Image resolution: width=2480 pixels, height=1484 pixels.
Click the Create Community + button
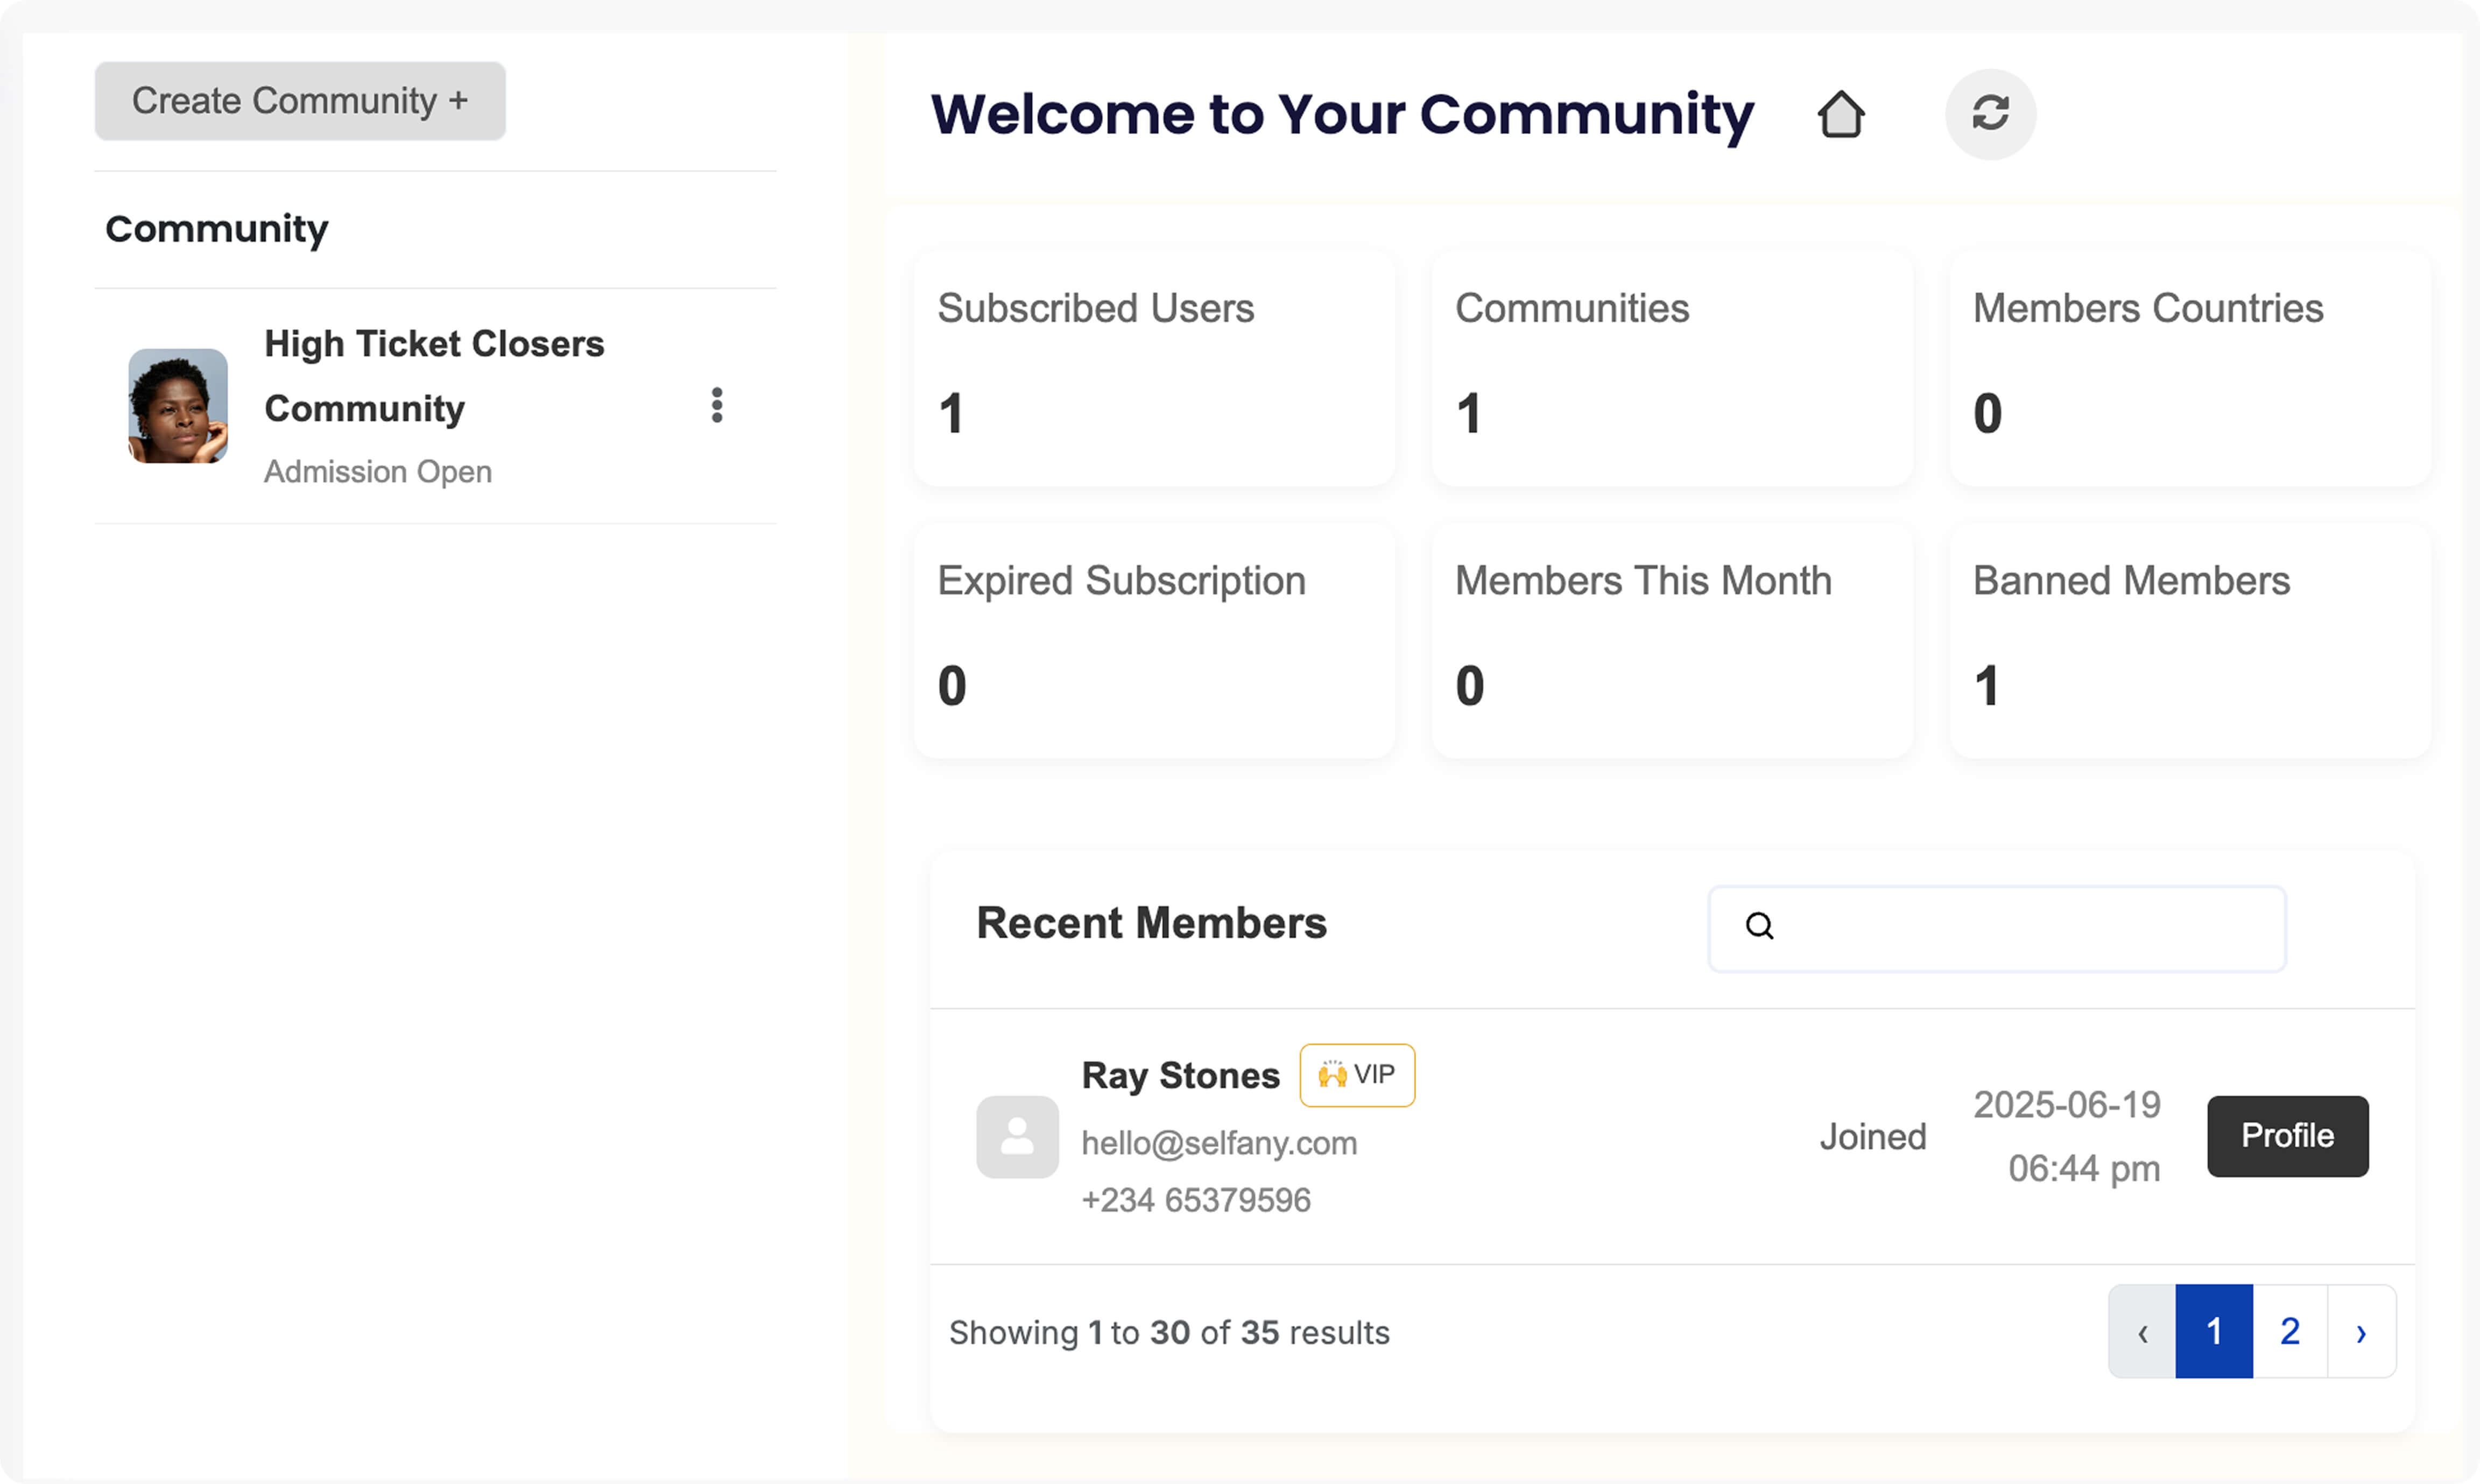tap(300, 101)
